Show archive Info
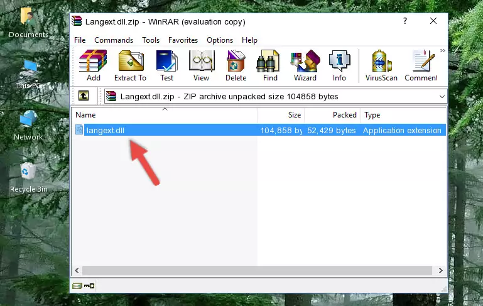The height and width of the screenshot is (306, 483). 339,65
